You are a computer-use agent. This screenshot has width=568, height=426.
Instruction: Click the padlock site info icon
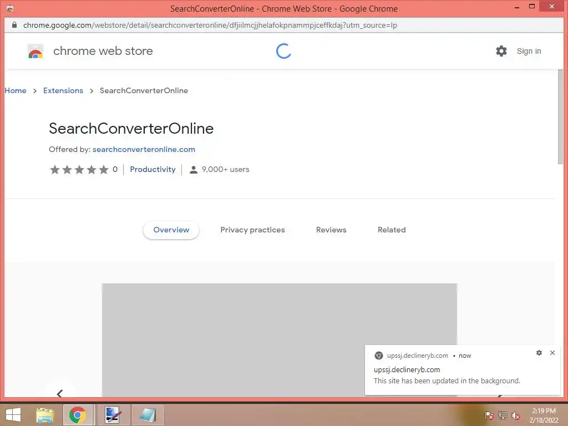click(x=14, y=25)
